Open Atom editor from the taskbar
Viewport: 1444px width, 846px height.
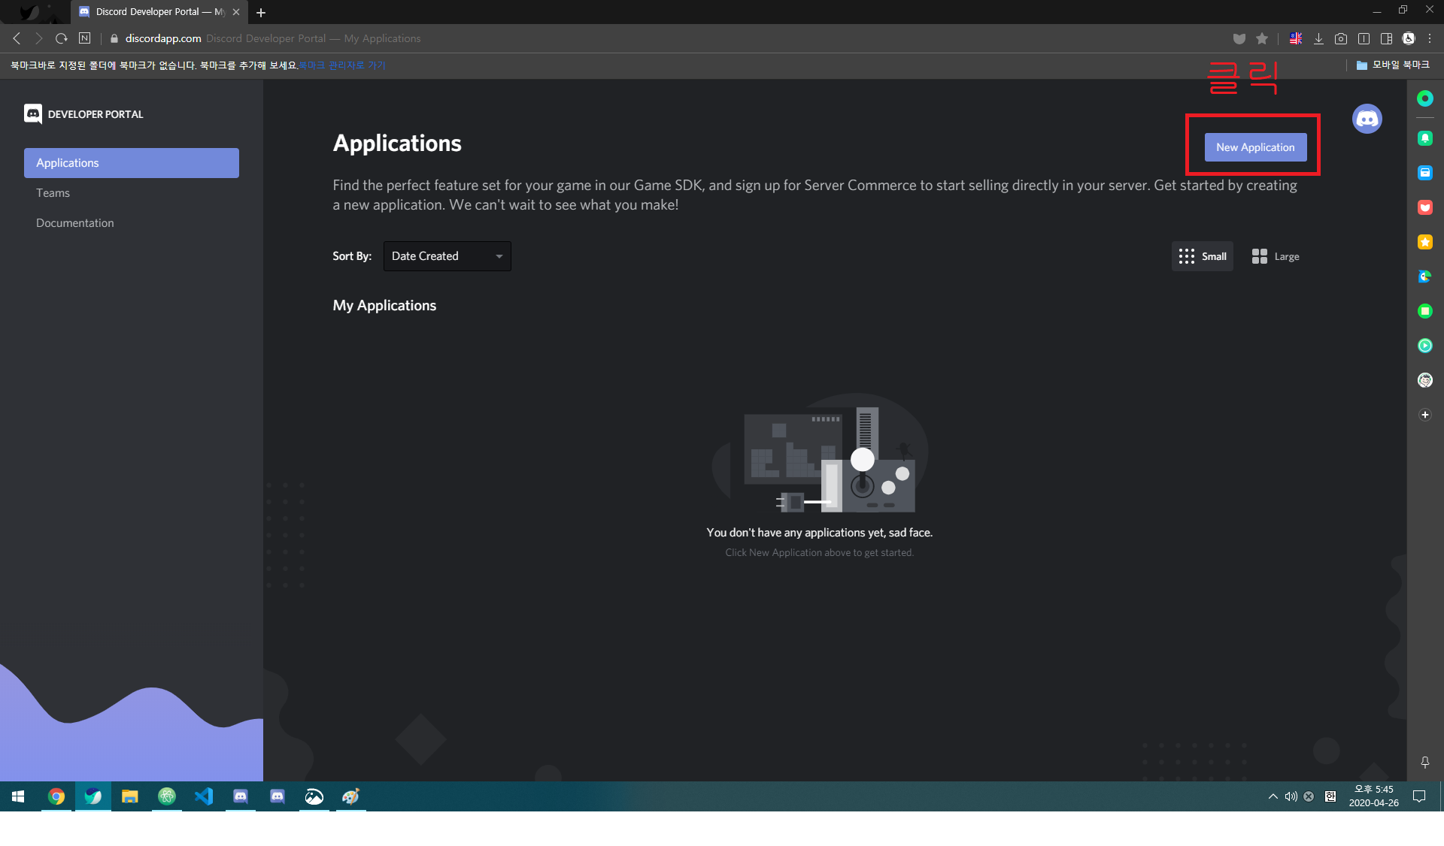[167, 796]
